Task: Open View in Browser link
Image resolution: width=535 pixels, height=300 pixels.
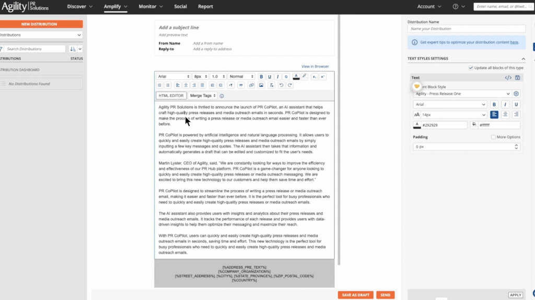Action: 315,66
